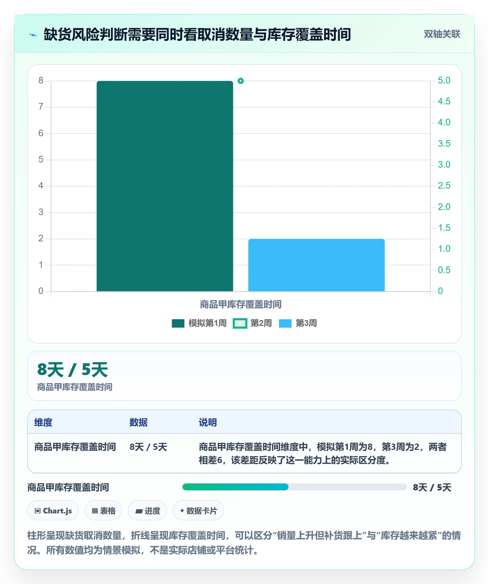Screen dimensions: 489x584
Task: Click the 第2周 legend text
Action: pyautogui.click(x=261, y=323)
